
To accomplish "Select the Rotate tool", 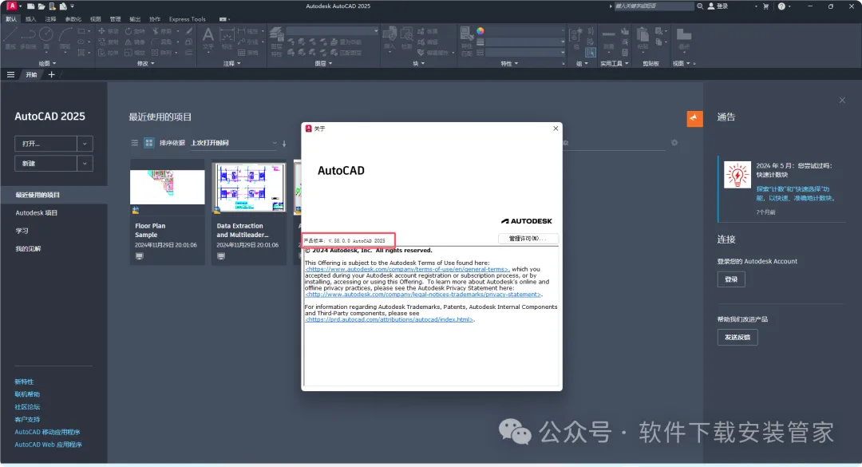I will point(135,31).
